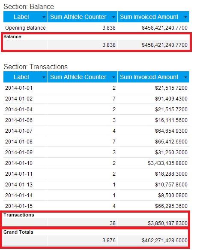197x250 pixels.
Task: Click the Grand Totals amount $462,271,428.6000
Action: (164, 240)
